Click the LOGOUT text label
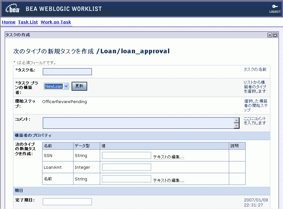Viewport: 283px width, 209px height. [x=275, y=12]
